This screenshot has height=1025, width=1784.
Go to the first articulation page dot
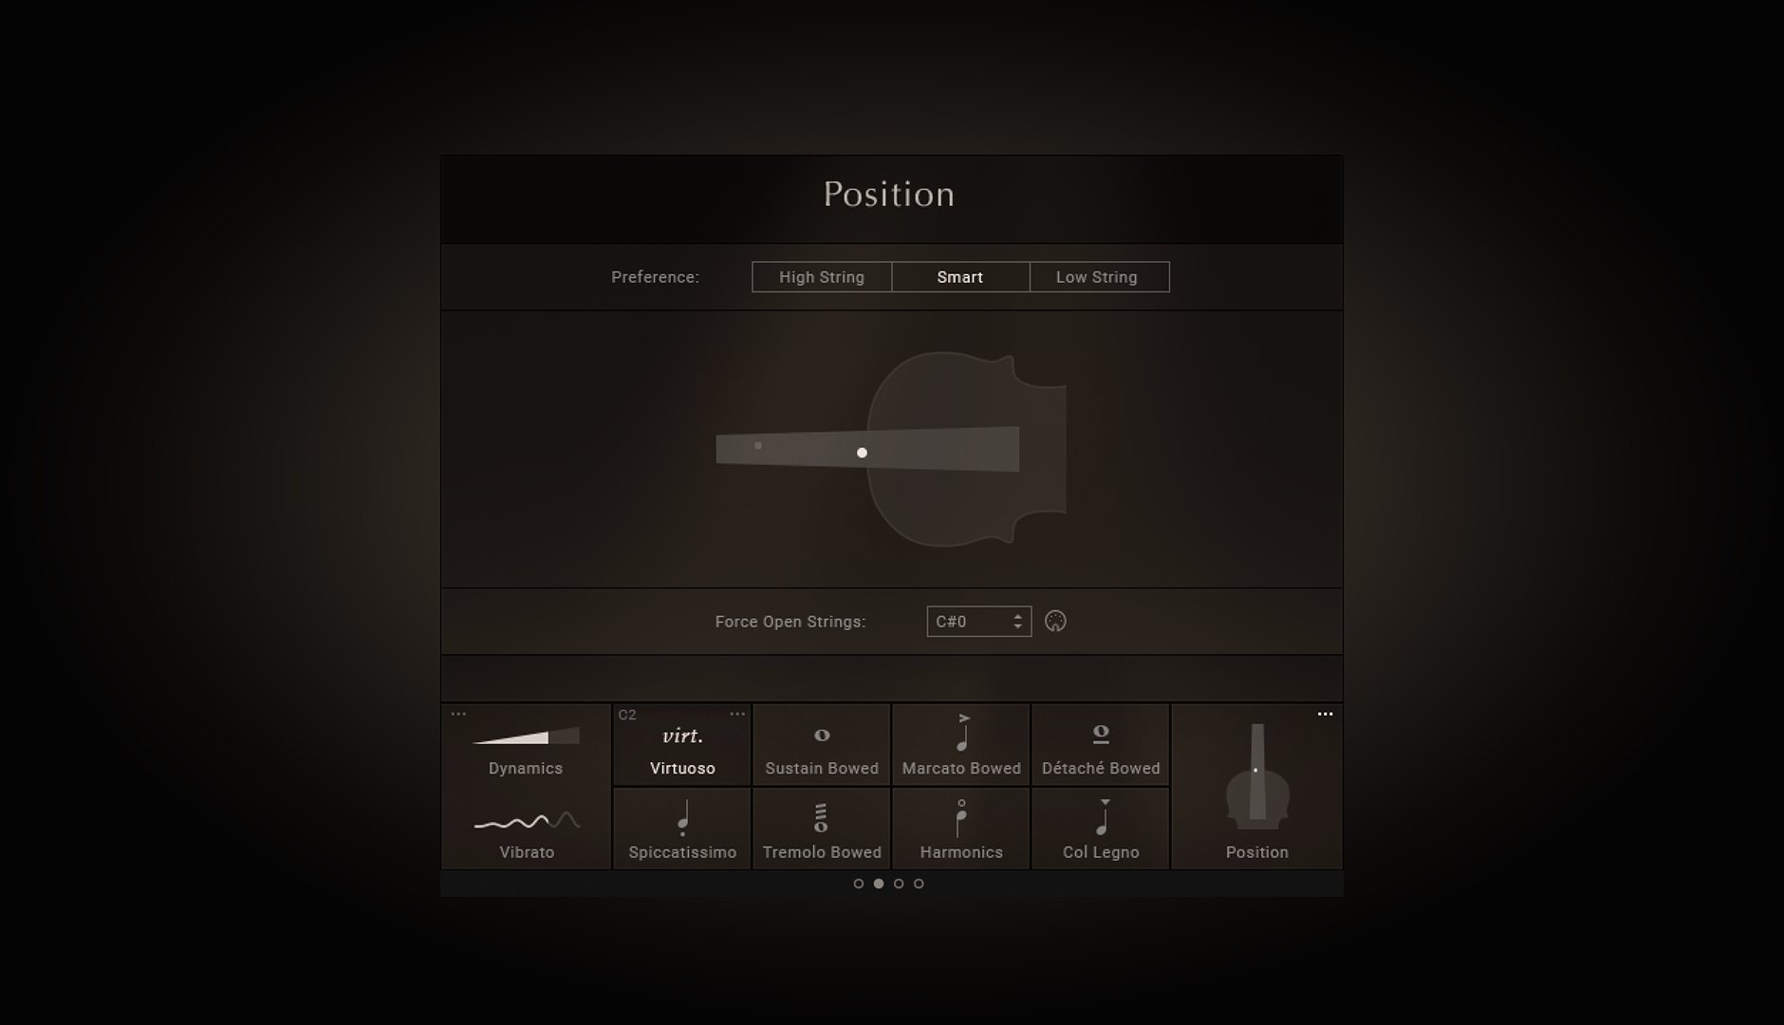tap(859, 884)
